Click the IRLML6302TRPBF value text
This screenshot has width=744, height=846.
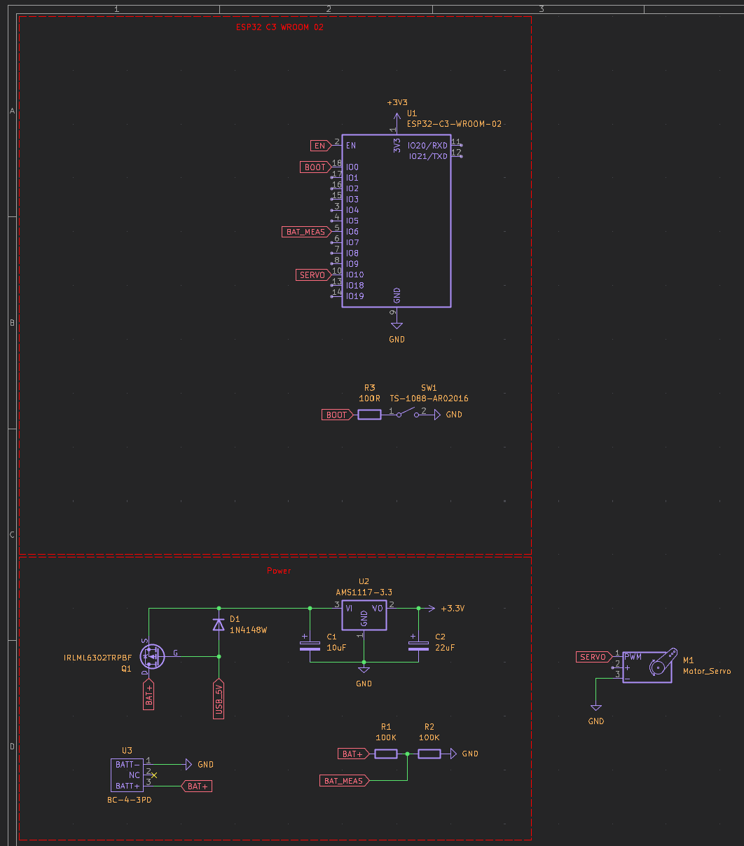tap(97, 658)
